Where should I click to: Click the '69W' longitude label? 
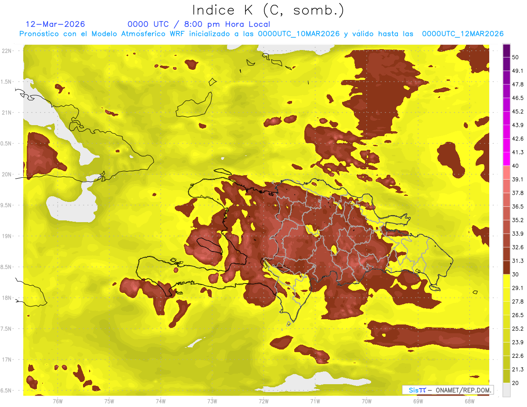418,401
